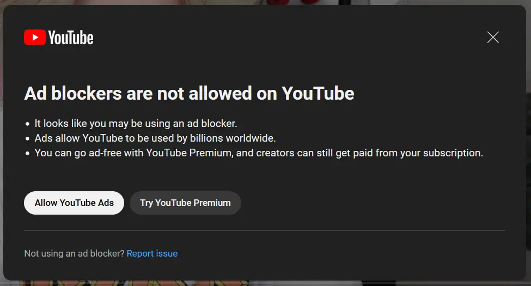Click the 'You can go ad-free' line
This screenshot has height=286, width=531.
click(259, 153)
